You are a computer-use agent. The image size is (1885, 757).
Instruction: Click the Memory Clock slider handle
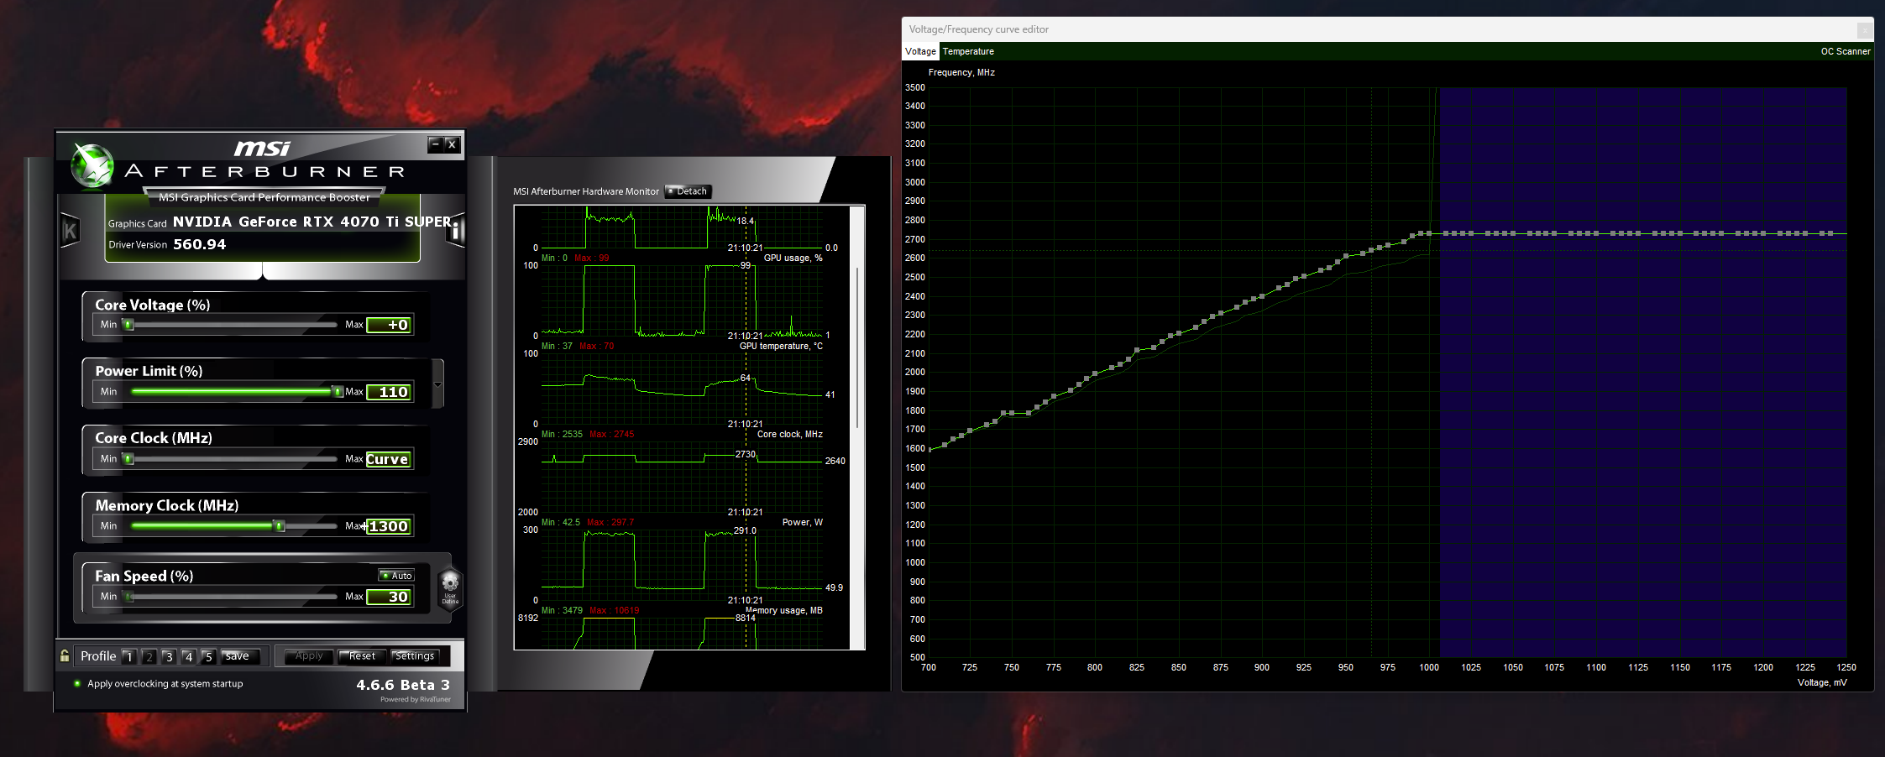pyautogui.click(x=280, y=526)
